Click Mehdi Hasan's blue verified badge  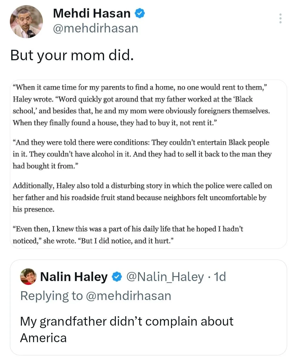140,13
